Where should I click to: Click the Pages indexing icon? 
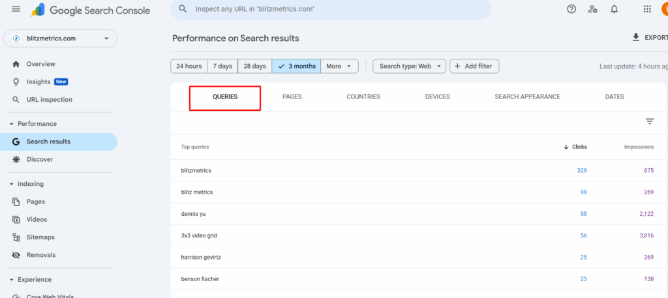[16, 201]
